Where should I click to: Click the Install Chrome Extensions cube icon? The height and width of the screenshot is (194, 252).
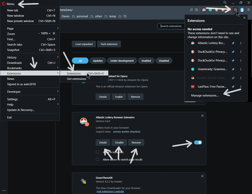pyautogui.click(x=193, y=78)
